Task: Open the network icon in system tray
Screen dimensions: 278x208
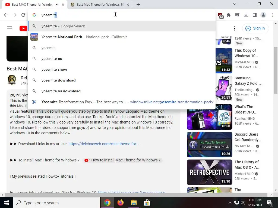Action: tap(236, 203)
